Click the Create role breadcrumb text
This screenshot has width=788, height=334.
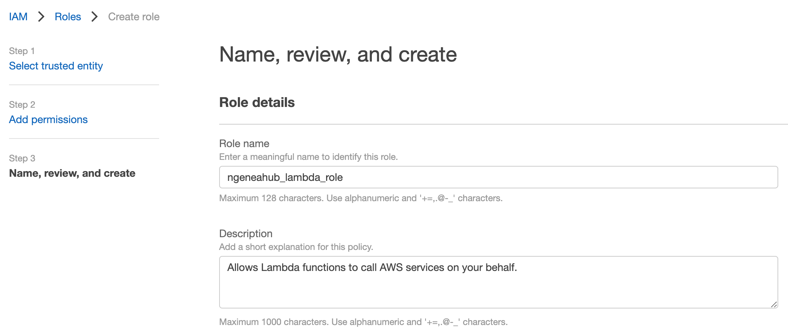pos(134,17)
